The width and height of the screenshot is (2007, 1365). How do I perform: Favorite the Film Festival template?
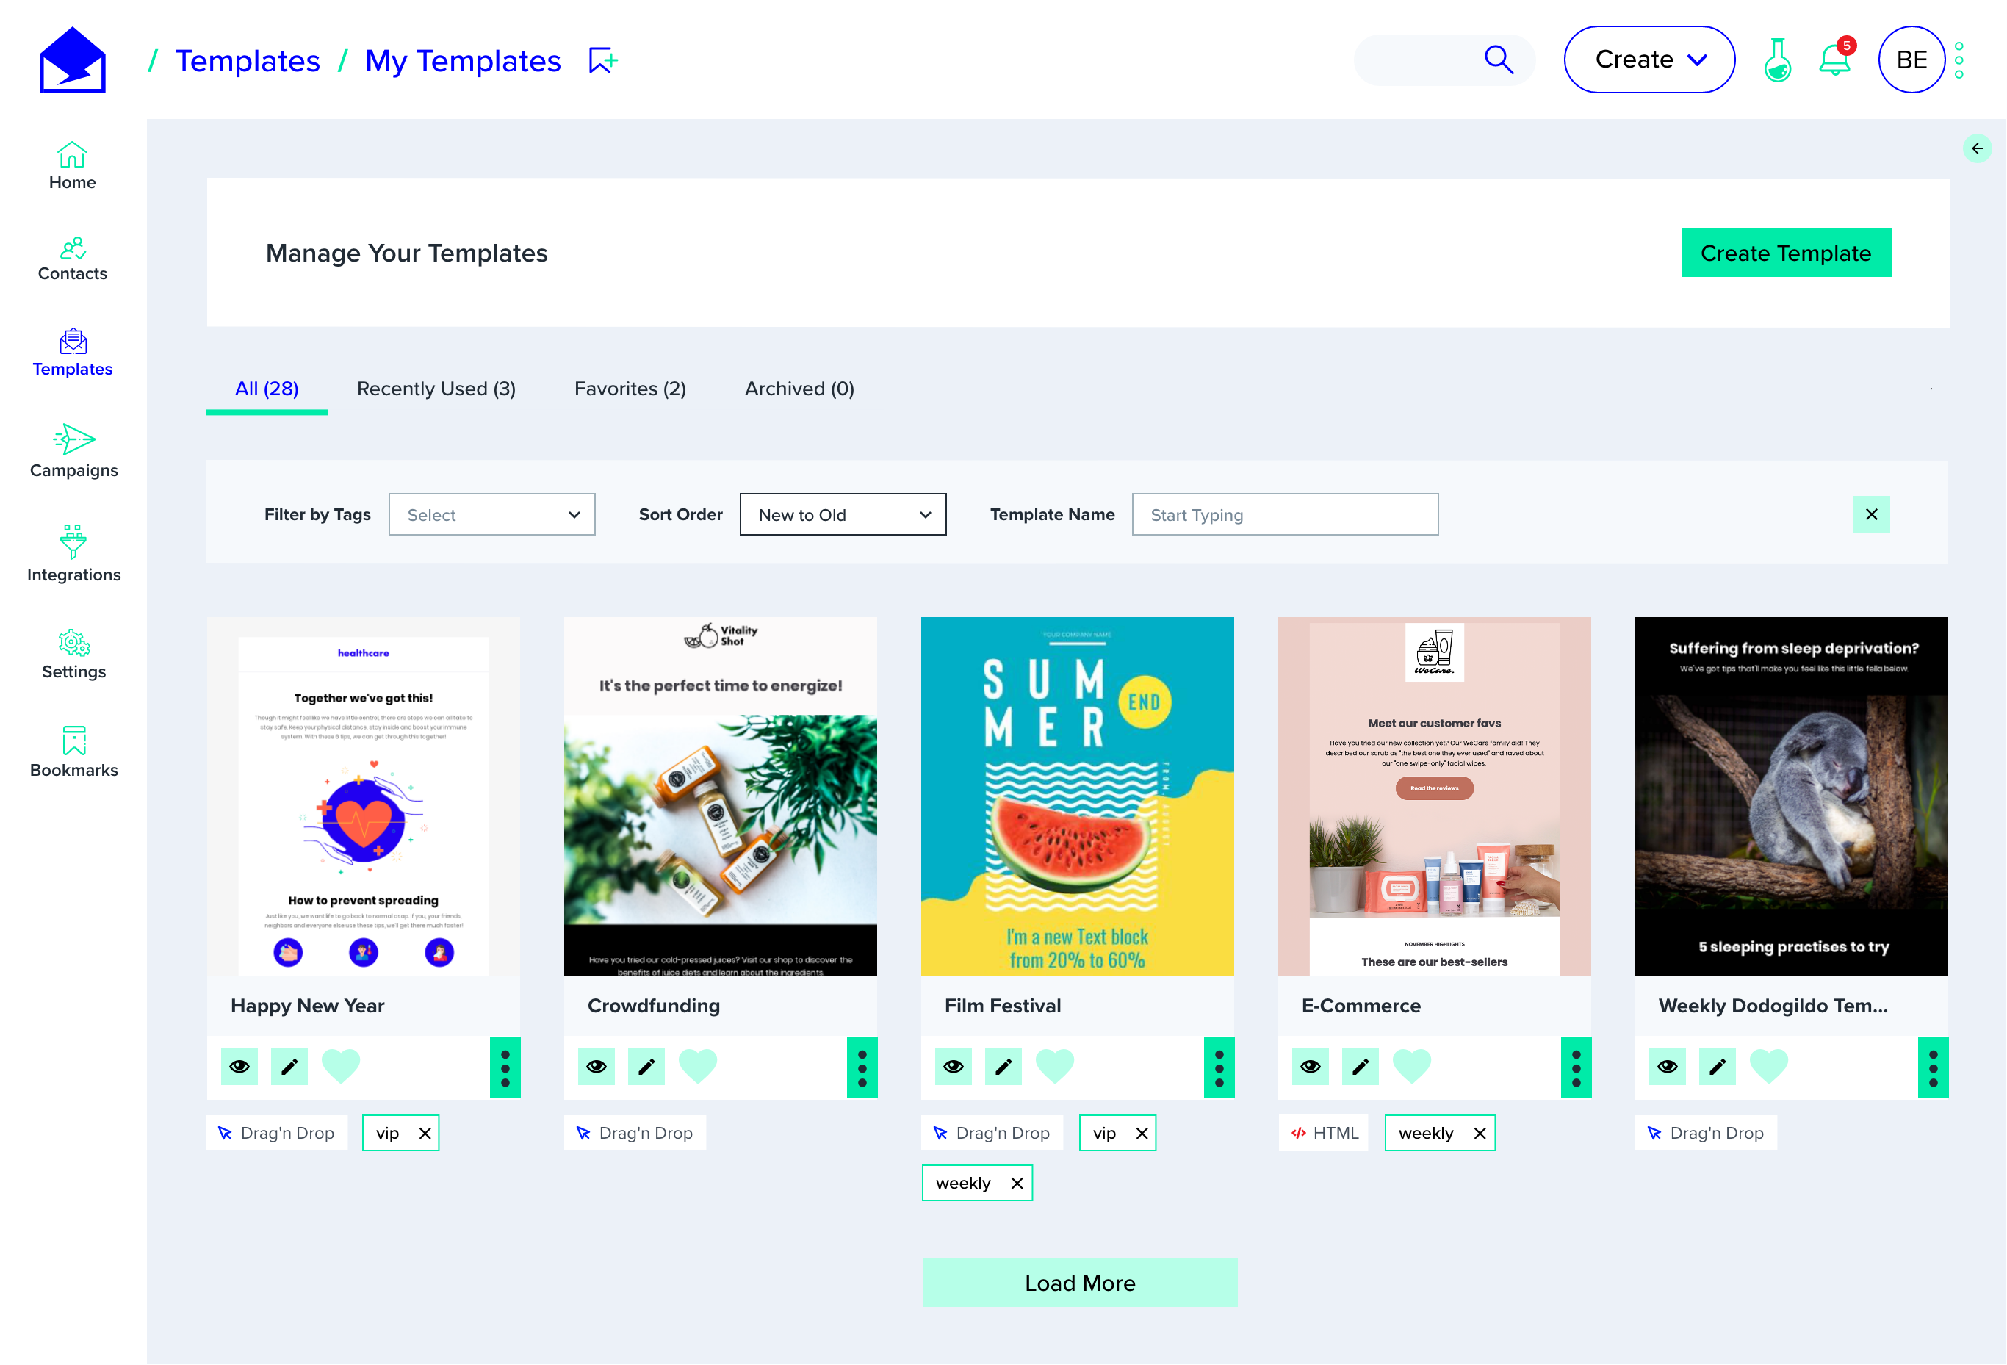point(1053,1066)
